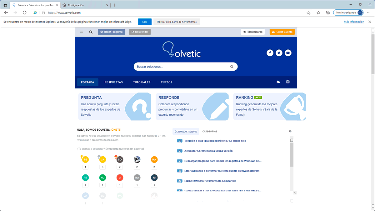This screenshot has width=375, height=211.
Task: Open the RANKING card
Action: point(270,107)
